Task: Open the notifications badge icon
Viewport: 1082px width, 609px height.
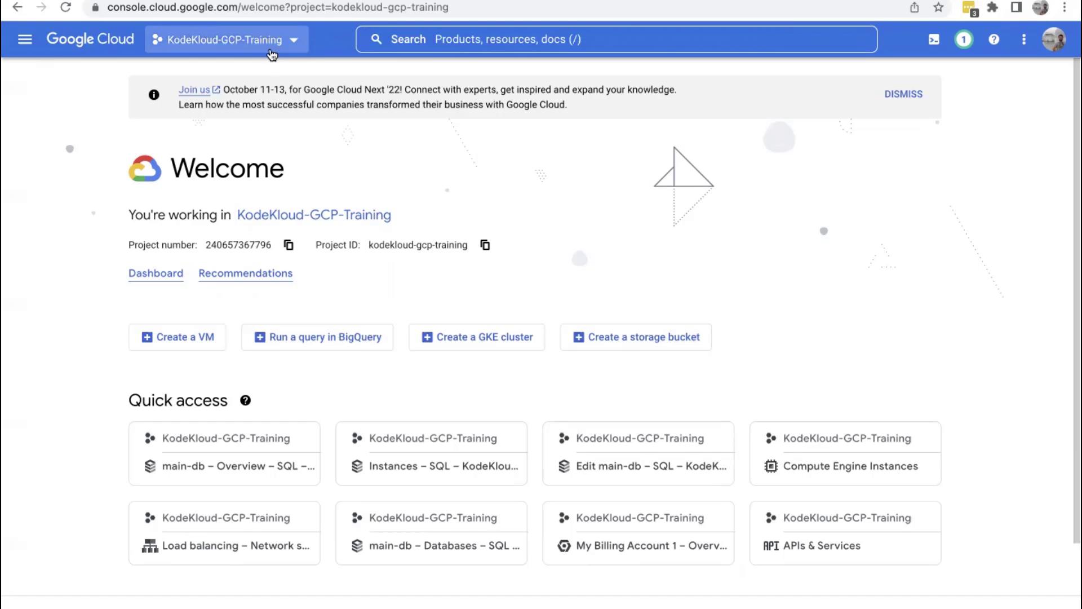Action: pos(964,39)
